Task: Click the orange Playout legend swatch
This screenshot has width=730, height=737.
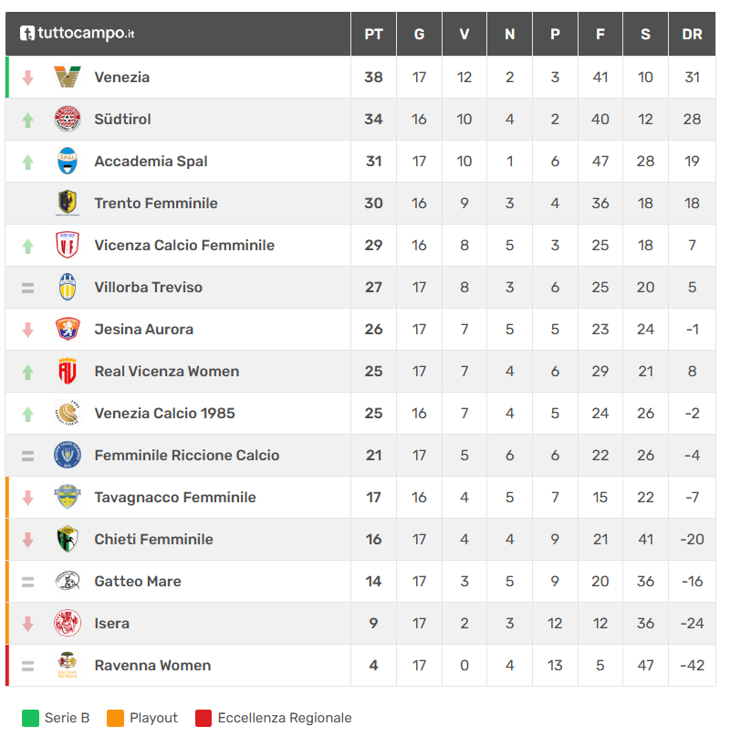Action: [115, 718]
